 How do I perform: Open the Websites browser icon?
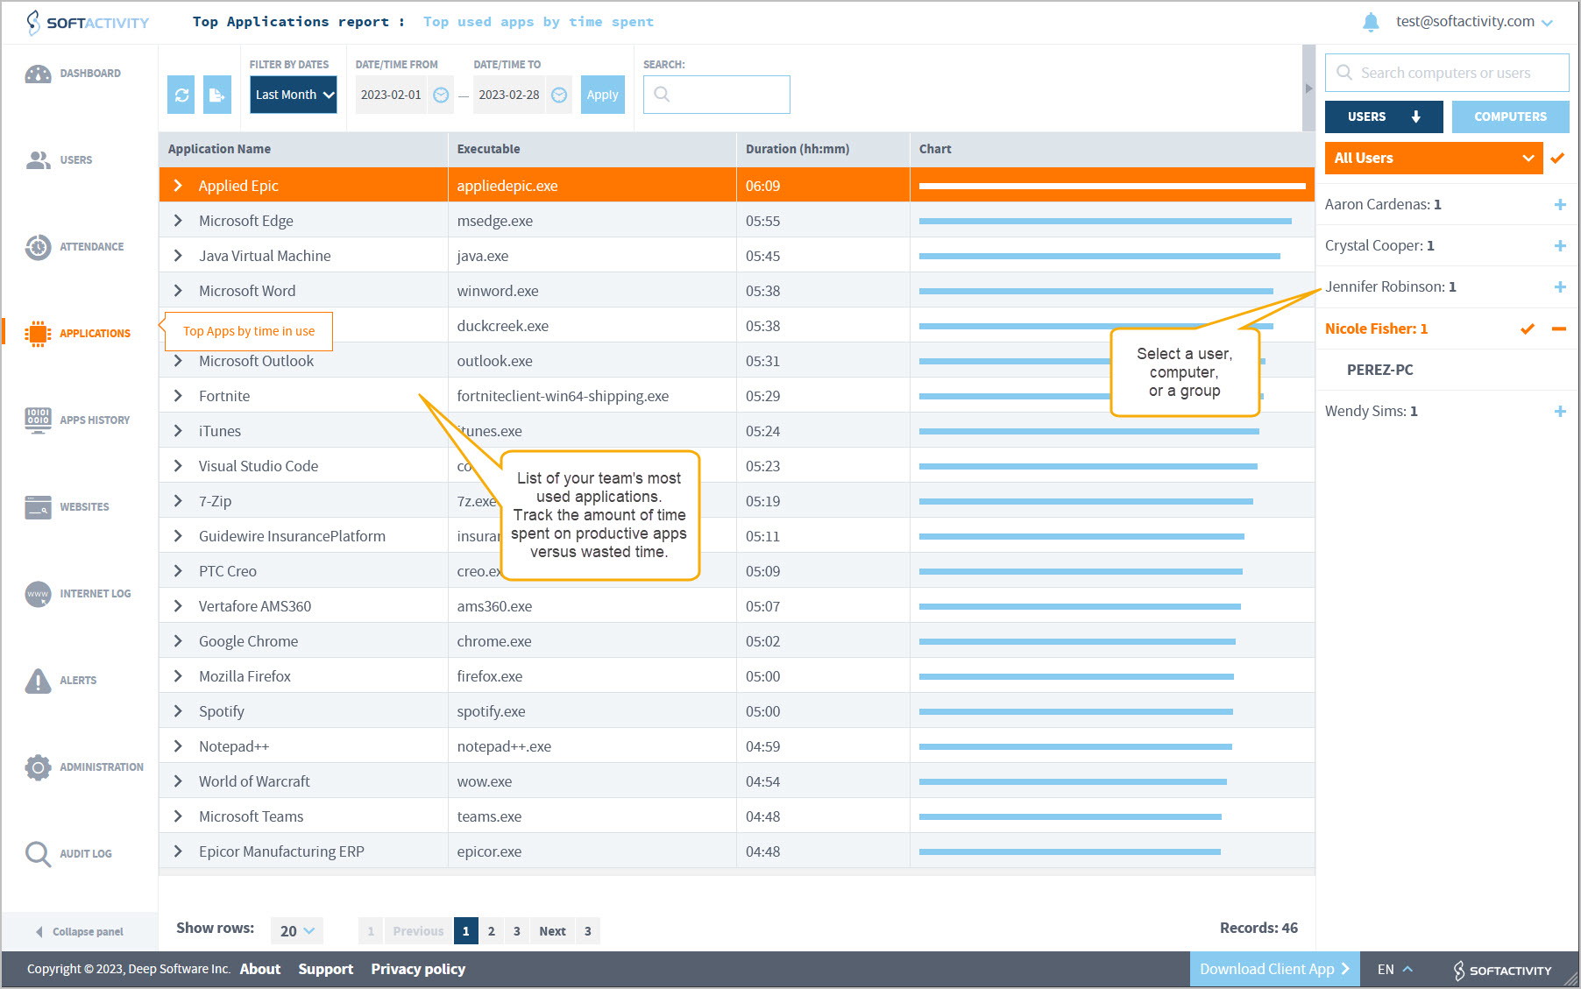coord(38,507)
